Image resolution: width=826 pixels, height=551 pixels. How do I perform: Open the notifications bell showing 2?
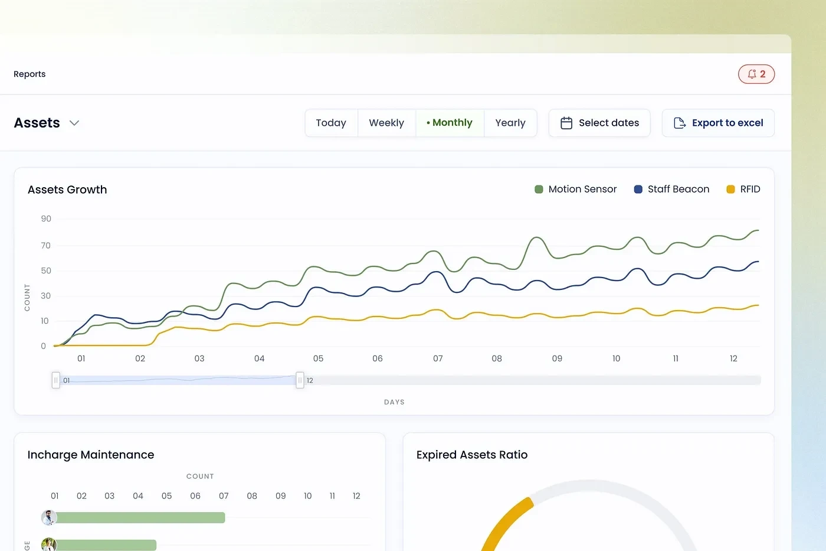[756, 74]
